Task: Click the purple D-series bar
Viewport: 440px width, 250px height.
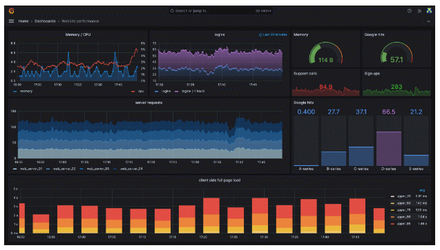Action: (x=389, y=149)
